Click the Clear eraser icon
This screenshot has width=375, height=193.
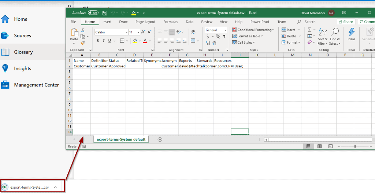tap(309, 42)
